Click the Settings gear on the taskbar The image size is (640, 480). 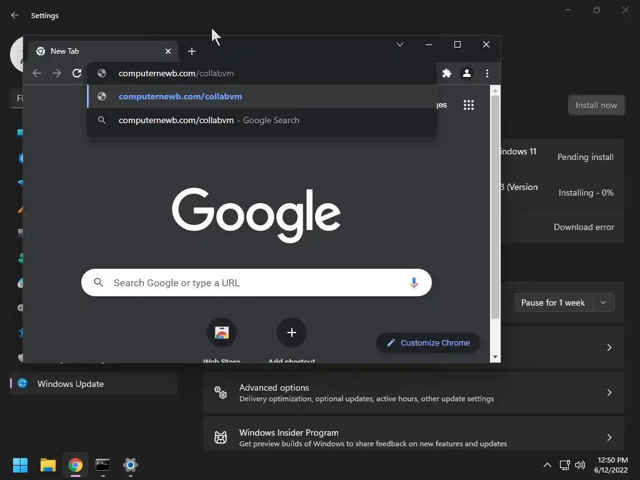(x=130, y=465)
